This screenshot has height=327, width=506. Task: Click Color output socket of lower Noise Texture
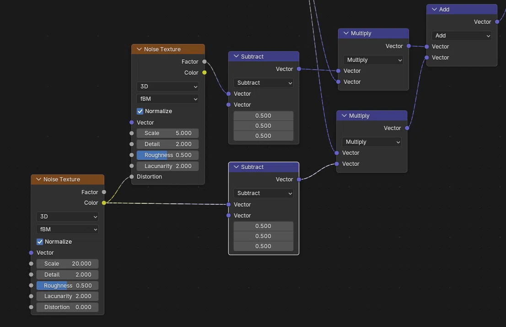point(104,202)
